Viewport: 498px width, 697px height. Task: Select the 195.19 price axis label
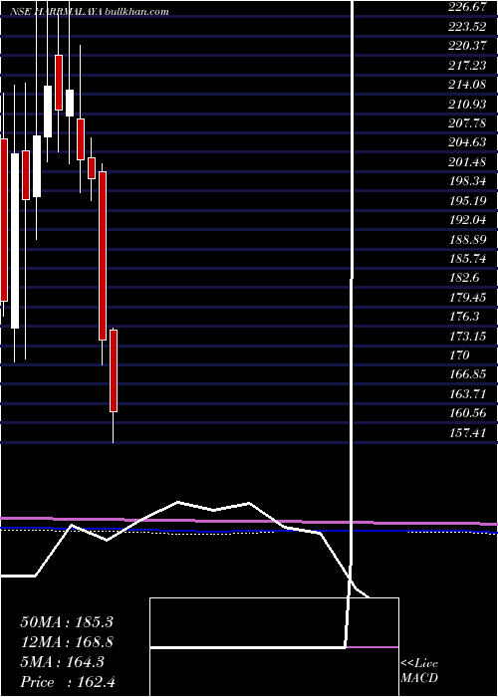pos(468,201)
